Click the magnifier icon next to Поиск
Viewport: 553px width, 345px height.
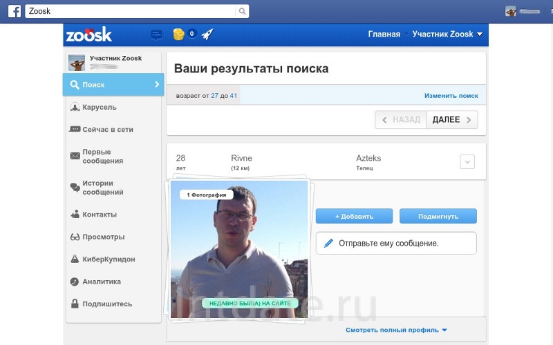(75, 84)
